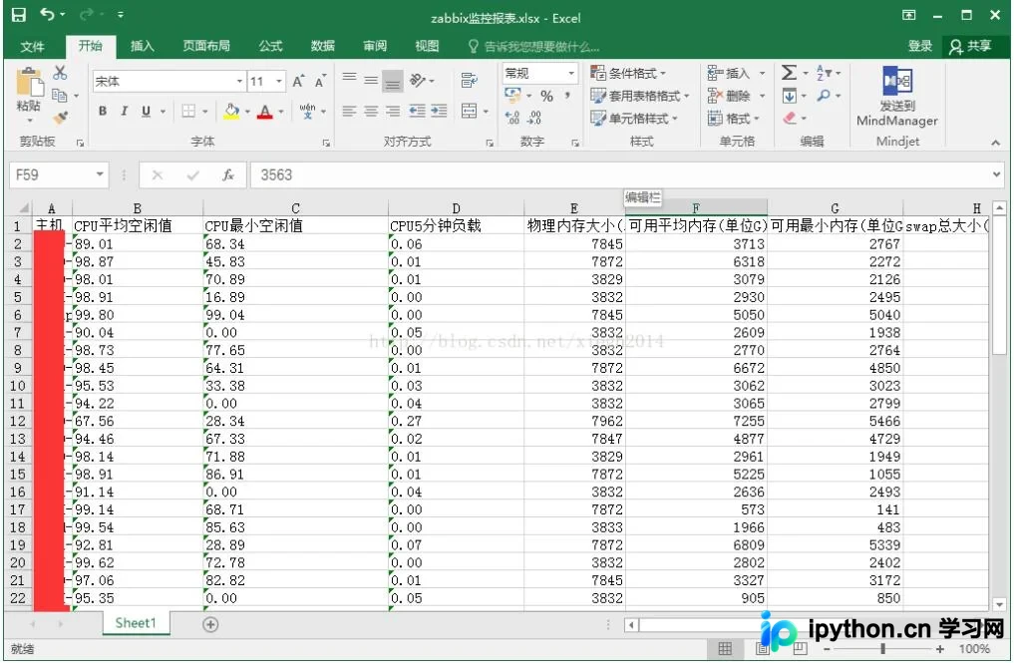
Task: Click the merge and center icon
Action: pos(470,112)
